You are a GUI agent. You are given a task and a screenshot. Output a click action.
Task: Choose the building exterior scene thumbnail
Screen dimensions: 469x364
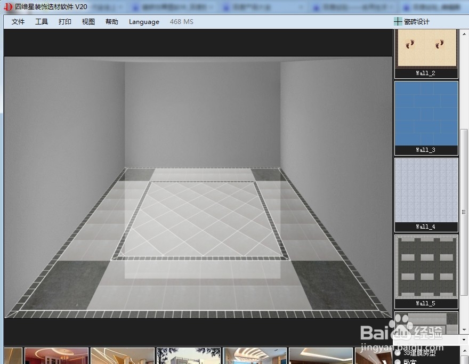pyautogui.click(x=189, y=355)
